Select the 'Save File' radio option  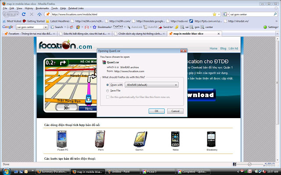click(x=108, y=91)
